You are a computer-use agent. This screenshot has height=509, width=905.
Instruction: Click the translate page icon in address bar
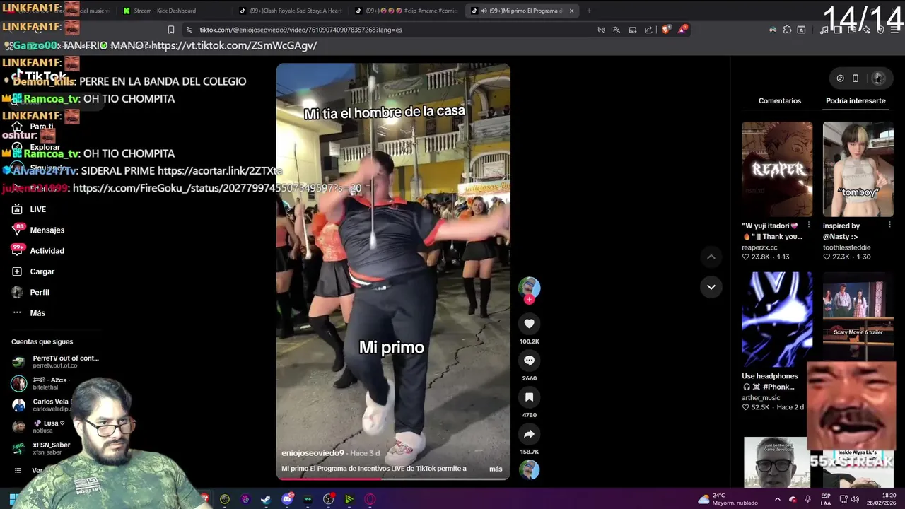click(617, 30)
